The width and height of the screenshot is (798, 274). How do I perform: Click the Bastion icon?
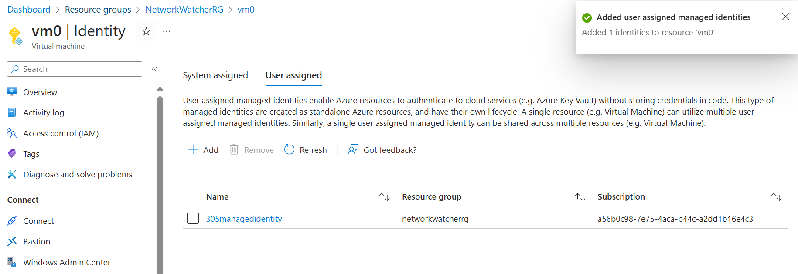coord(12,241)
